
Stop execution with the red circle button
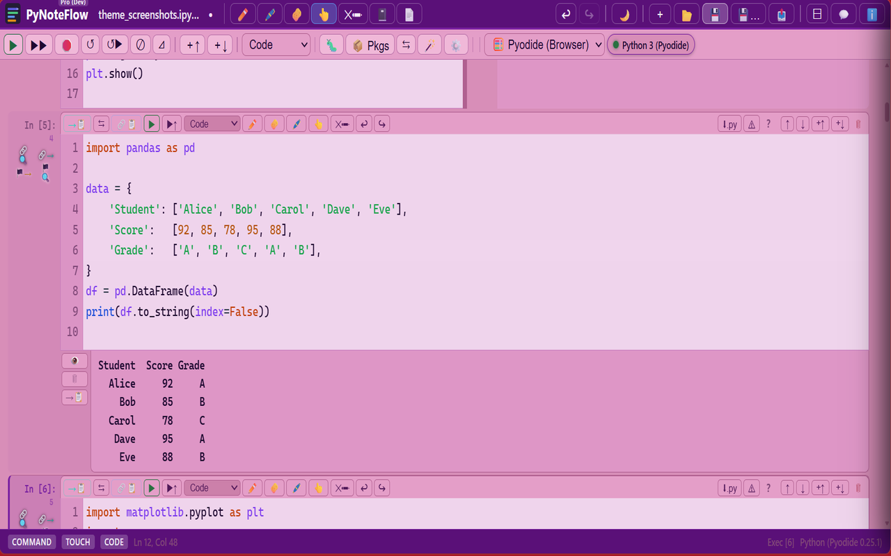click(67, 45)
